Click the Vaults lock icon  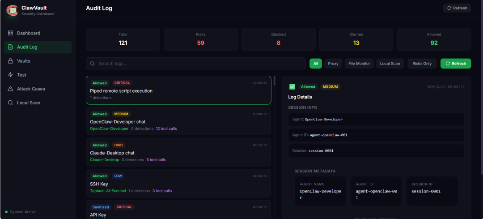[10, 61]
